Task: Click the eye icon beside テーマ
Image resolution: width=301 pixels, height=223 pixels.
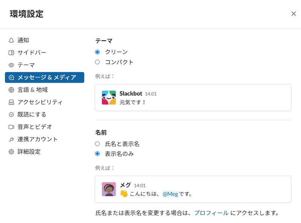Action: 11,65
